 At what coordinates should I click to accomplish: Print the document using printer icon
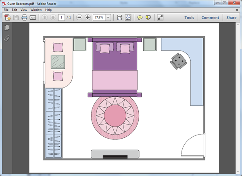24,18
